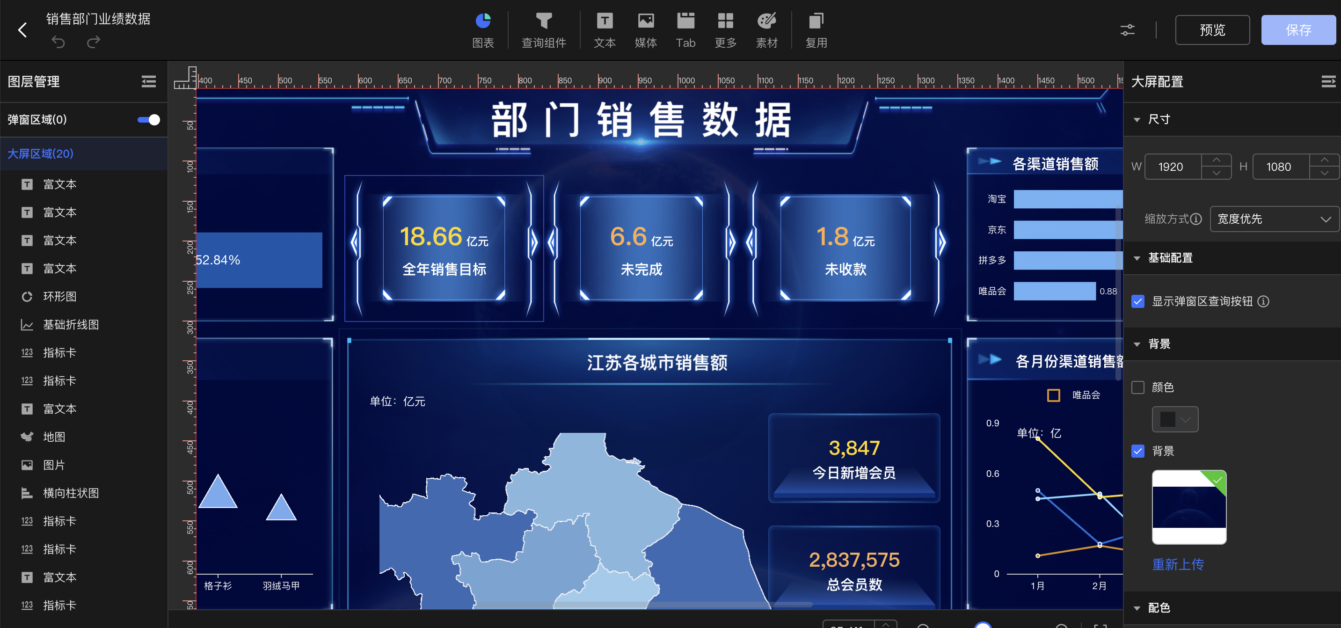1341x628 pixels.
Task: Open the background color picker dropdown
Action: tap(1174, 419)
